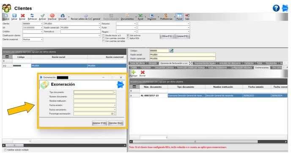
Task: Create a new client with Nuevo
Action: (6, 17)
